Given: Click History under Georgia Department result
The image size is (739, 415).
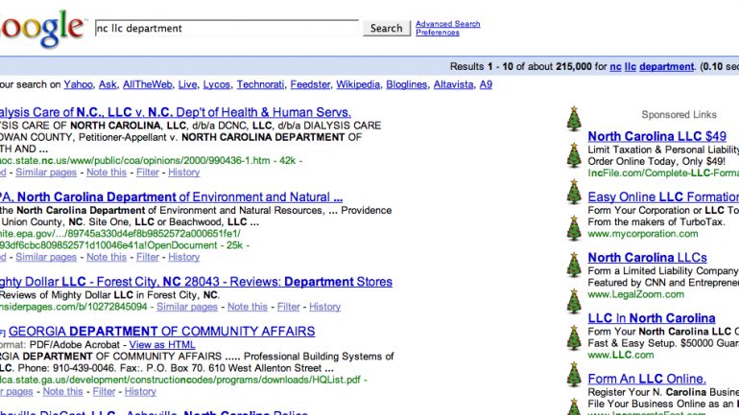Looking at the screenshot, I should [x=140, y=391].
